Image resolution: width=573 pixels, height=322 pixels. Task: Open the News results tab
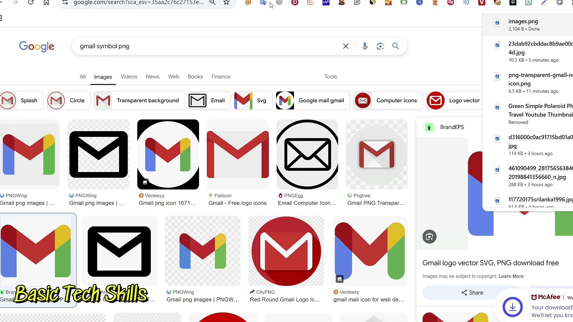153,77
